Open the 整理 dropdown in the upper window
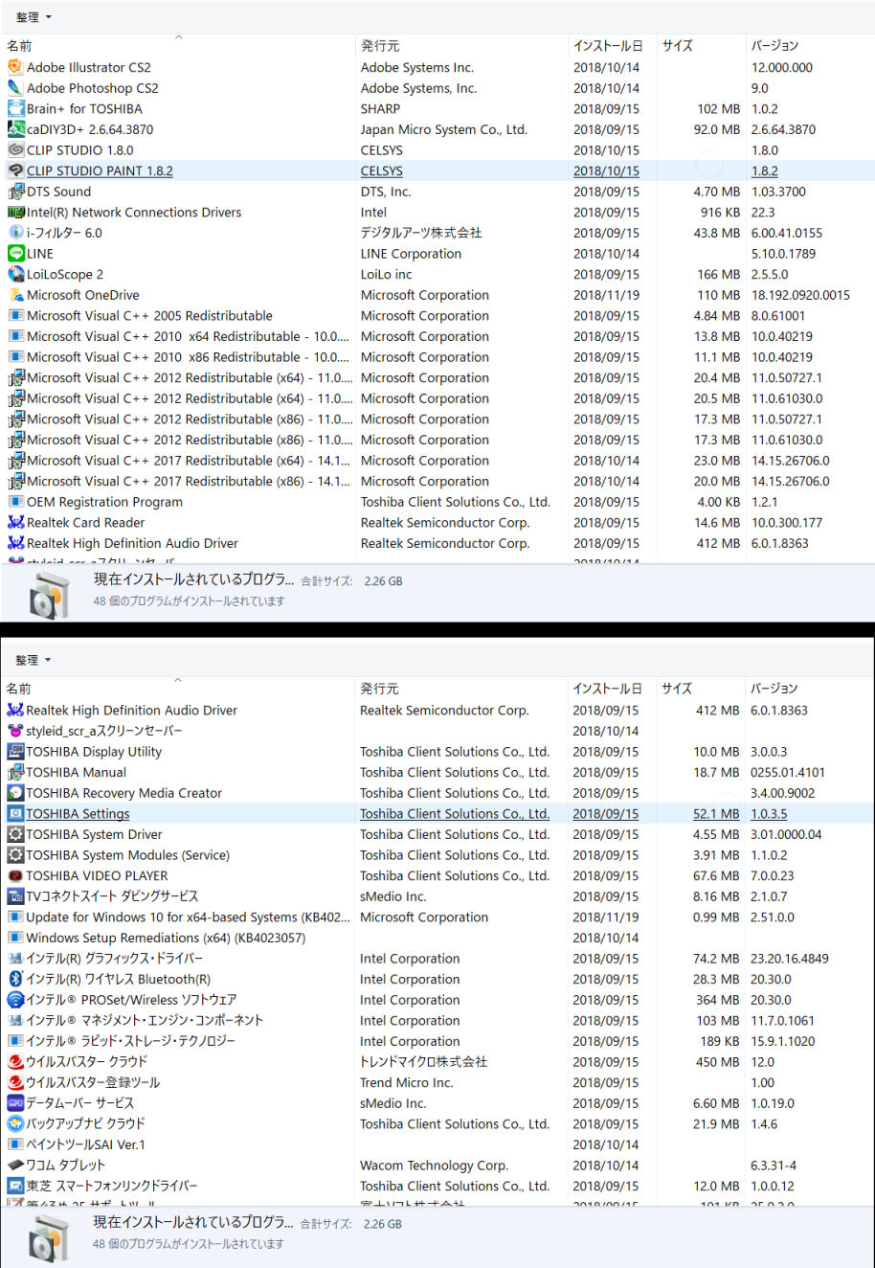 point(34,17)
